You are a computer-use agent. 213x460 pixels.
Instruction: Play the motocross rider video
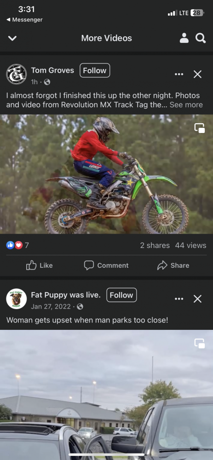(107, 174)
